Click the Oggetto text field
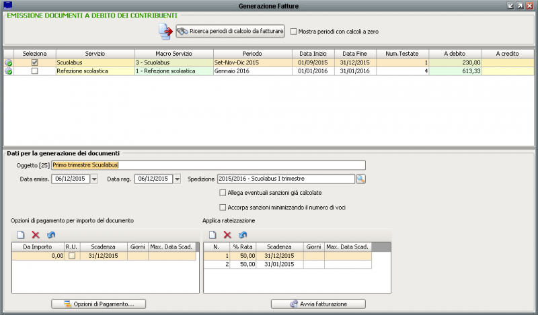This screenshot has height=315, width=538. click(x=208, y=165)
